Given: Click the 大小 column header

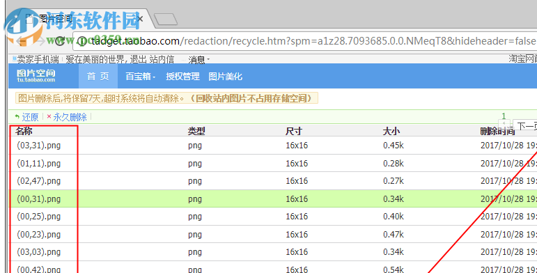Looking at the screenshot, I should (391, 131).
